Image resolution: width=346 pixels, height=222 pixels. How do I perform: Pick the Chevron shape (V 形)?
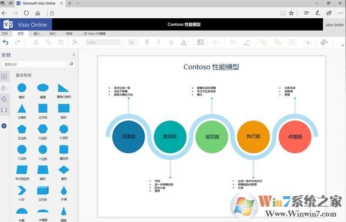[22, 190]
